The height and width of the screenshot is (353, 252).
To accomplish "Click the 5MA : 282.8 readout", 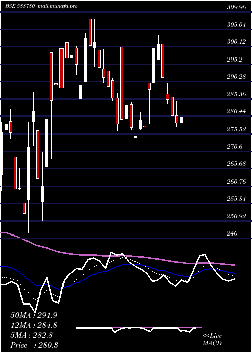I will tap(31, 335).
